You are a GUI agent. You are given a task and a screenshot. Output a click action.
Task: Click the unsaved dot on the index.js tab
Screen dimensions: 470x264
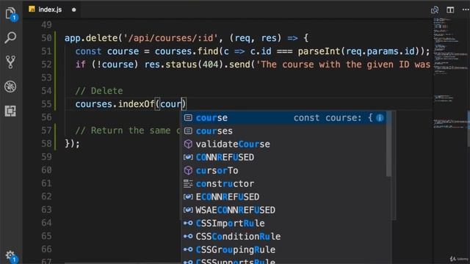pyautogui.click(x=73, y=10)
